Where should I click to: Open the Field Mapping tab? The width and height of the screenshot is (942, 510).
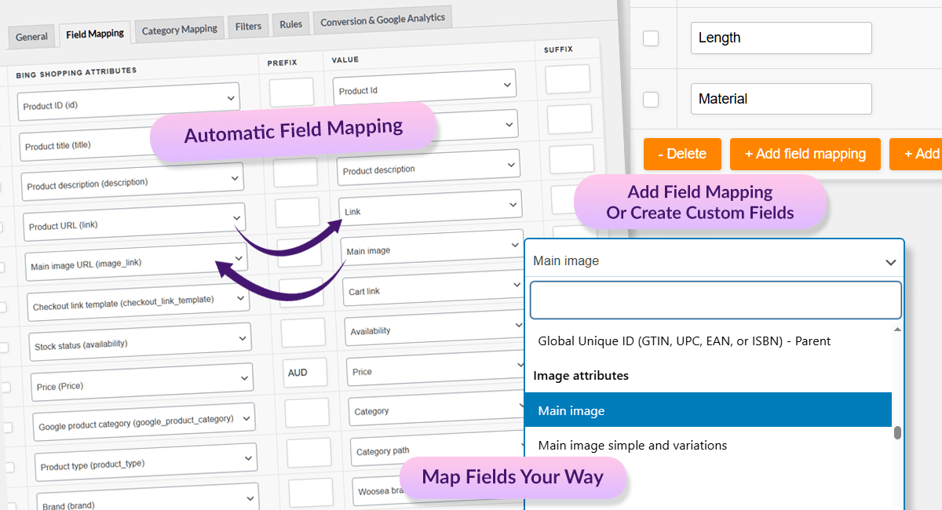[x=95, y=34]
